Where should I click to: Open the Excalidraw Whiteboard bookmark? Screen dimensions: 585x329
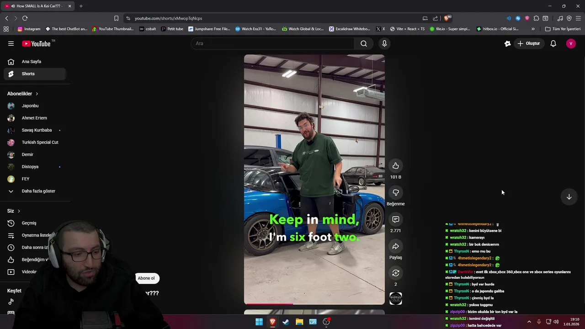pyautogui.click(x=350, y=29)
